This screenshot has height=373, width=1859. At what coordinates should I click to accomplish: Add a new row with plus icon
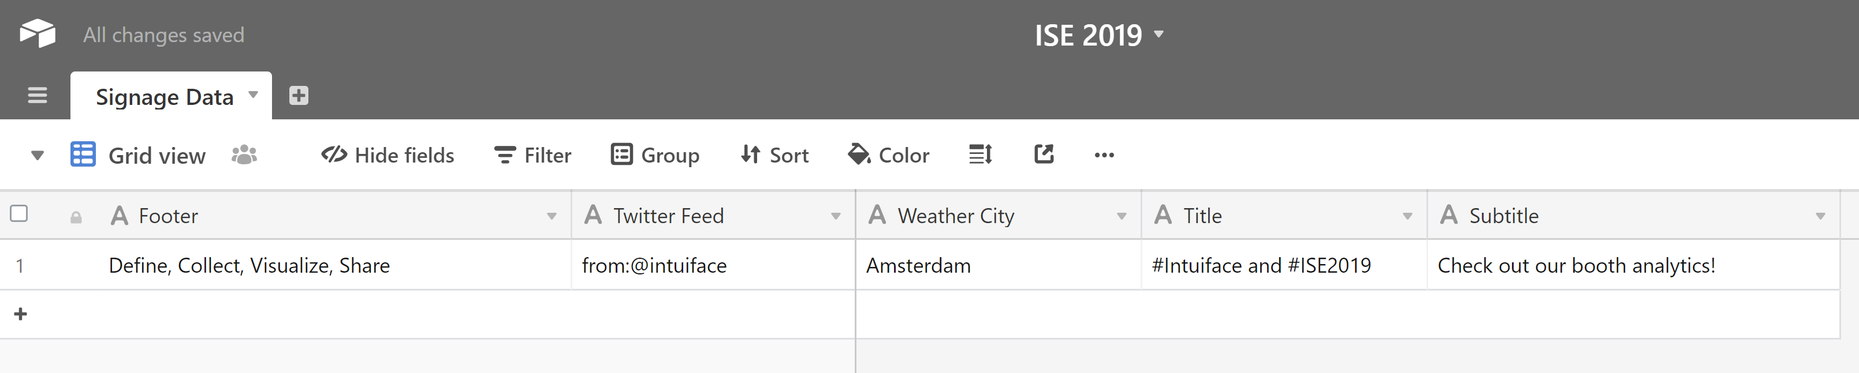coord(21,314)
